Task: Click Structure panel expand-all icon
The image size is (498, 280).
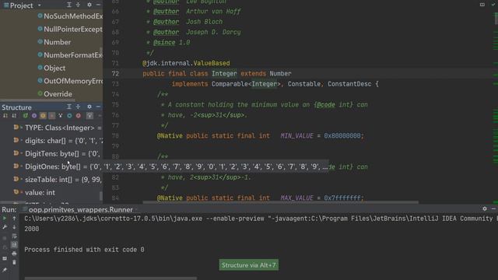Action: pyautogui.click(x=78, y=107)
